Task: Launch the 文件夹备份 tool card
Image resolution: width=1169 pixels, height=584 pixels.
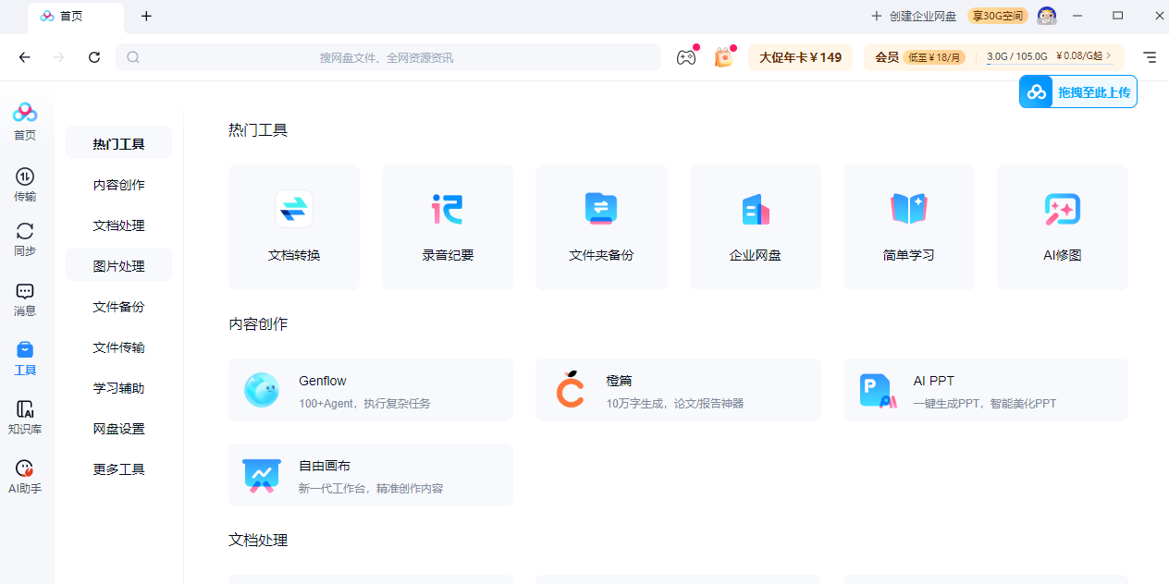Action: 601,227
